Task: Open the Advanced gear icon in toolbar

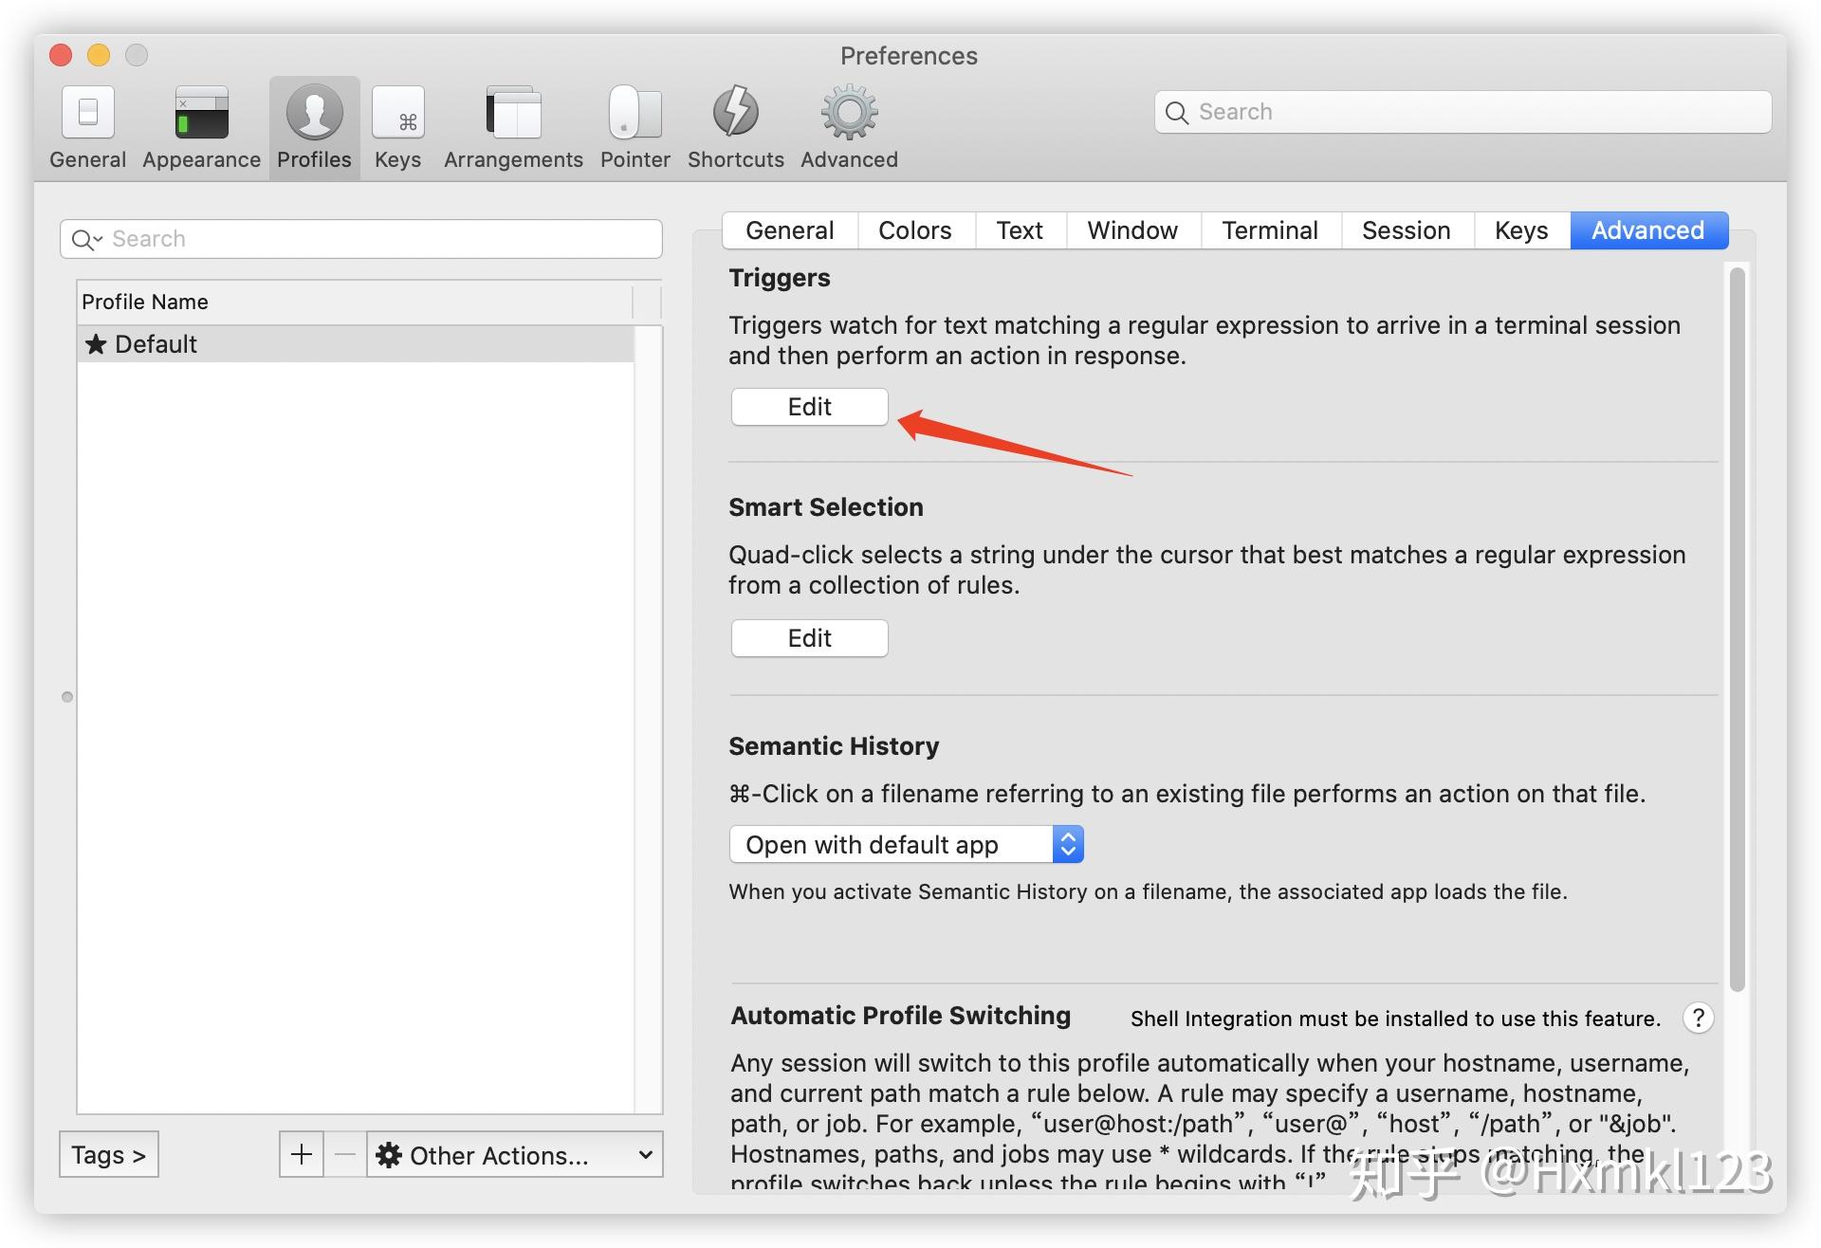Action: click(849, 113)
